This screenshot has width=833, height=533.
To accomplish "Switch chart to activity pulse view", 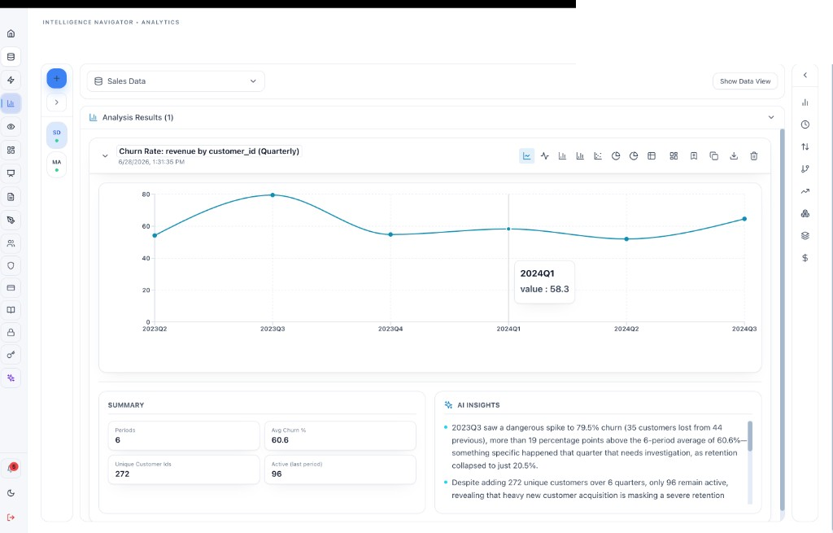I will [544, 156].
